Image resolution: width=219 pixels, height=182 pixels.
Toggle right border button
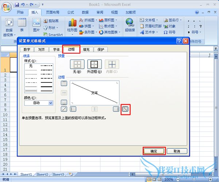(x=116, y=109)
